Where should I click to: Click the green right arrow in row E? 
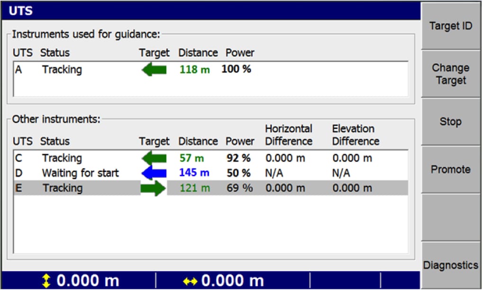coord(153,188)
